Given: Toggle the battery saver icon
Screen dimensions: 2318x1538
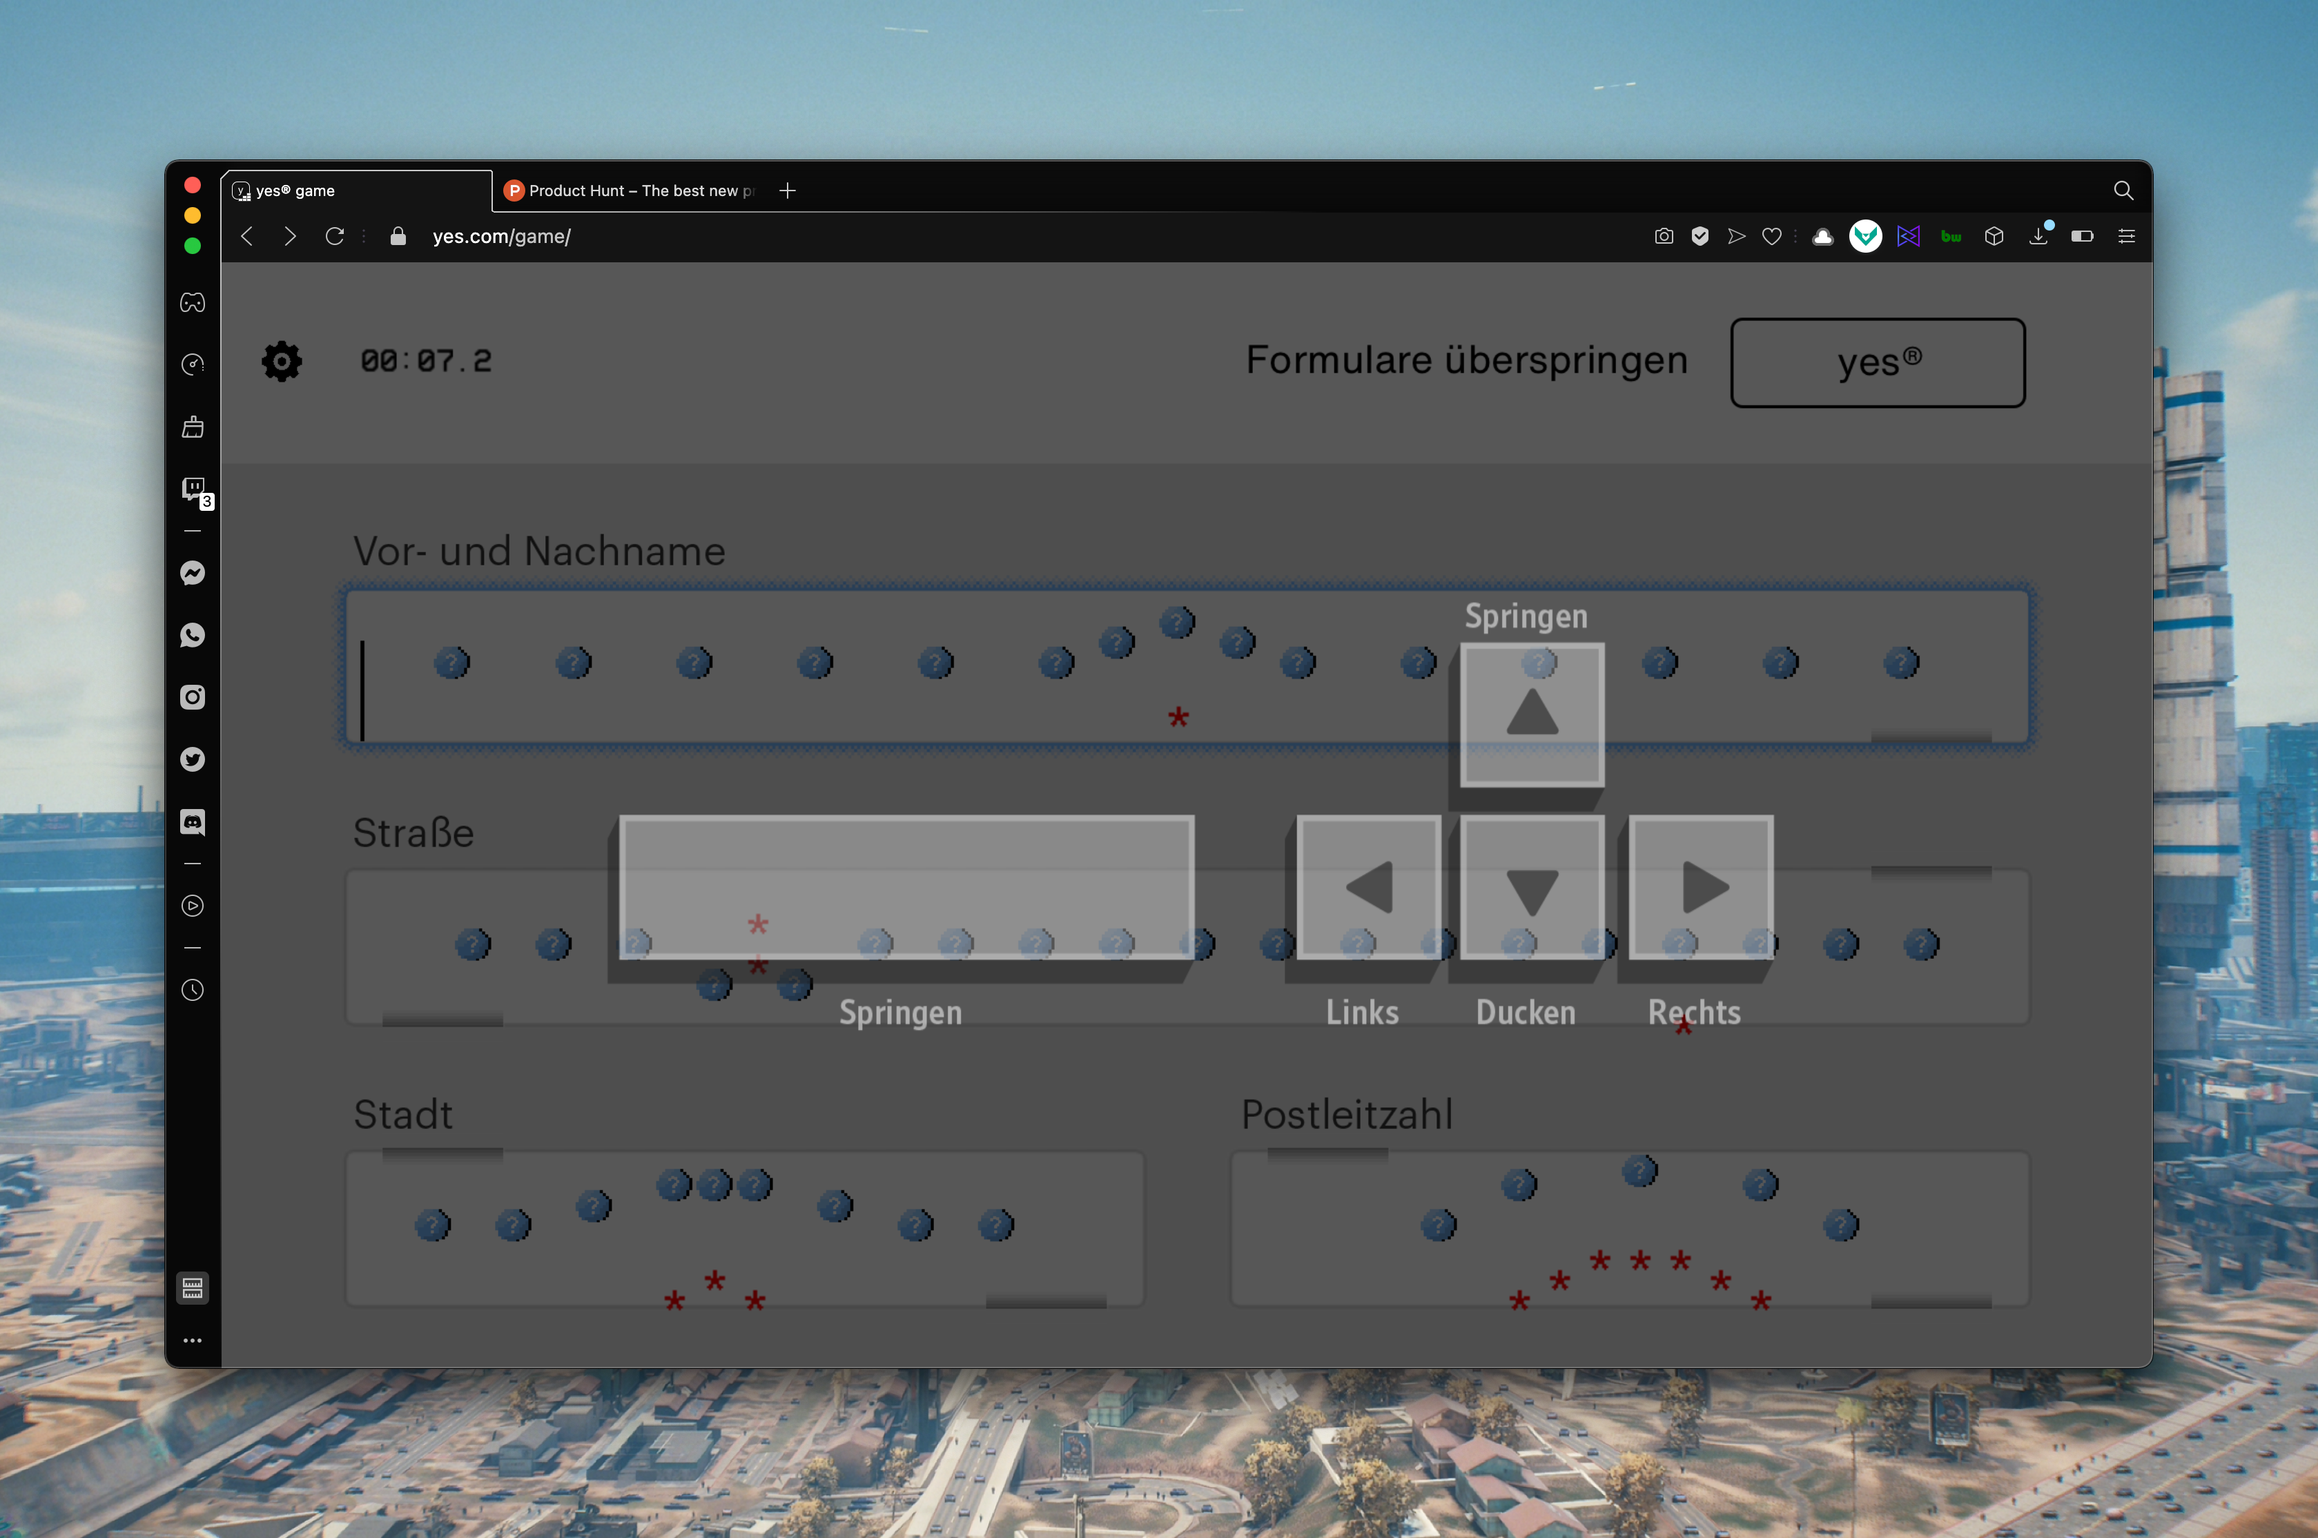Looking at the screenshot, I should (2082, 236).
